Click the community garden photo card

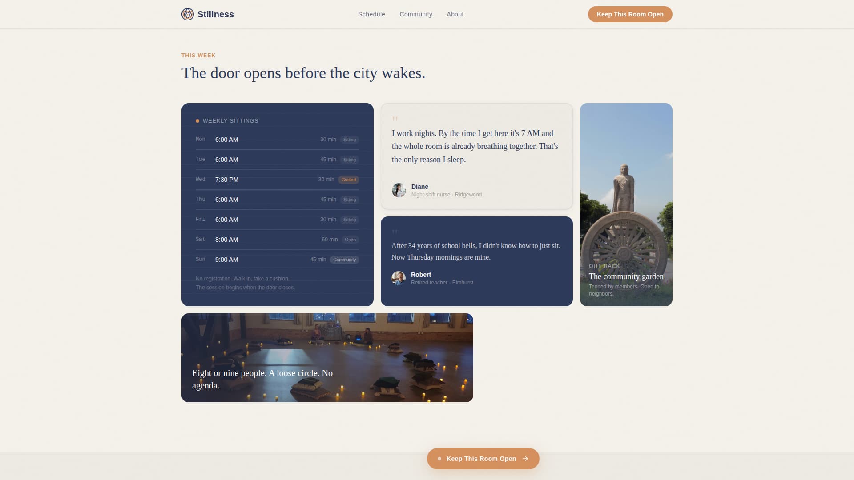[626, 204]
